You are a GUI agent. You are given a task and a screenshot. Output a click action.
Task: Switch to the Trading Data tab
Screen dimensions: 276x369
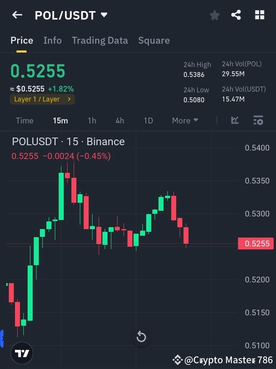(x=100, y=40)
